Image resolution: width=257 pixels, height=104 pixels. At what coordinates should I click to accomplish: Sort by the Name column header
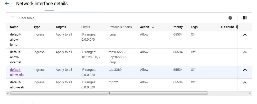pos(14,27)
